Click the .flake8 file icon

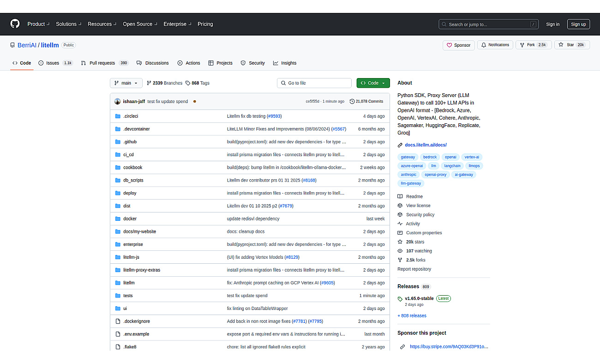118,346
